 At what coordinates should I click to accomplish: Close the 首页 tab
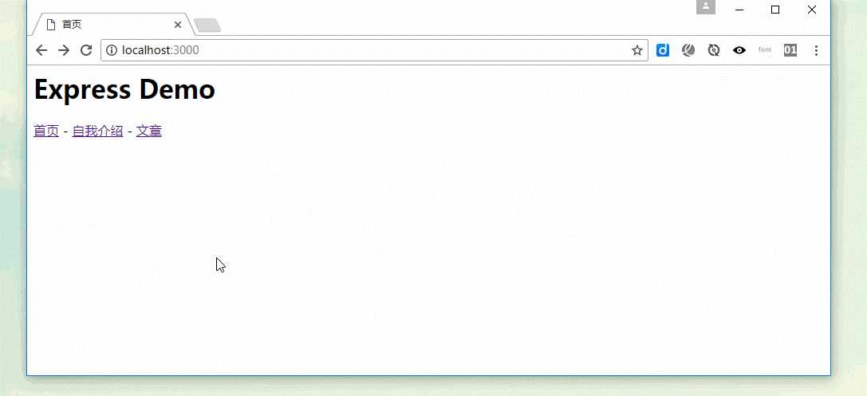point(178,25)
